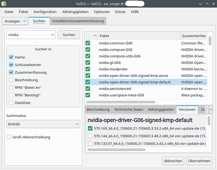Uncheck the Schlüsselwörter search option

coord(11,65)
